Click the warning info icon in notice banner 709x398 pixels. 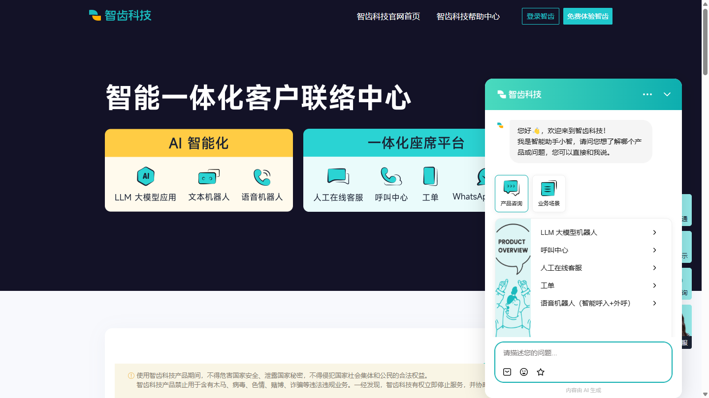pyautogui.click(x=131, y=375)
